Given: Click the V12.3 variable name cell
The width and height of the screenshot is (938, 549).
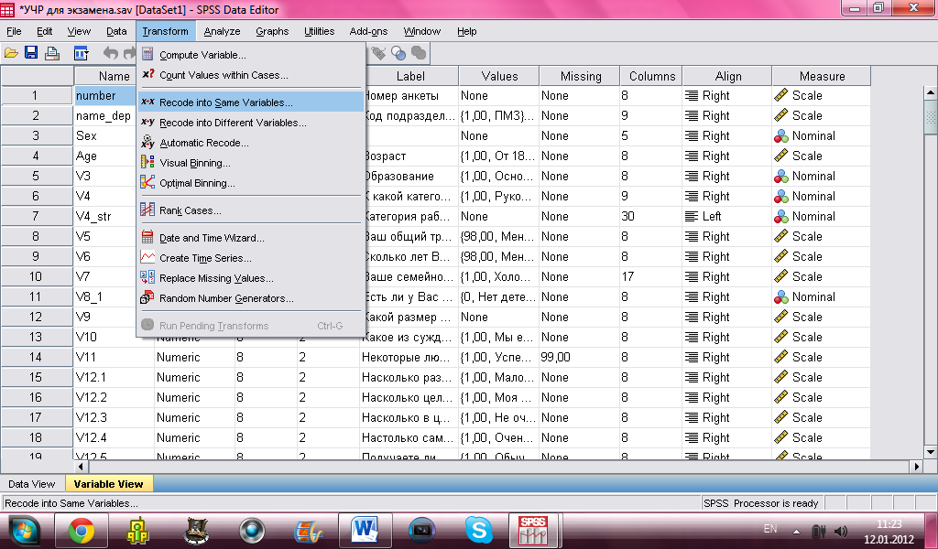Looking at the screenshot, I should coord(115,417).
